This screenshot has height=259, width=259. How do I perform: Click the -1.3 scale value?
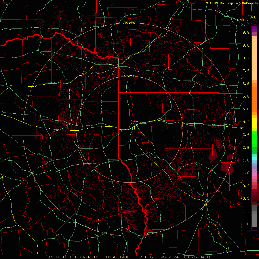[x=245, y=211]
